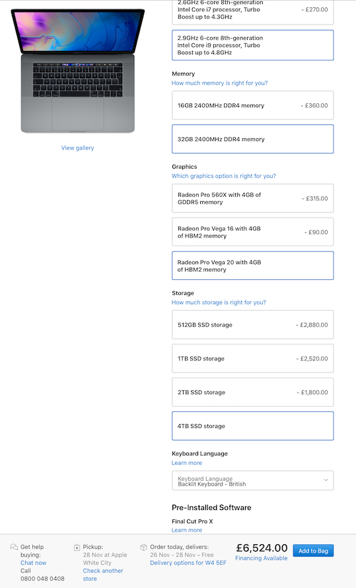Click the pickup bag icon

[77, 547]
